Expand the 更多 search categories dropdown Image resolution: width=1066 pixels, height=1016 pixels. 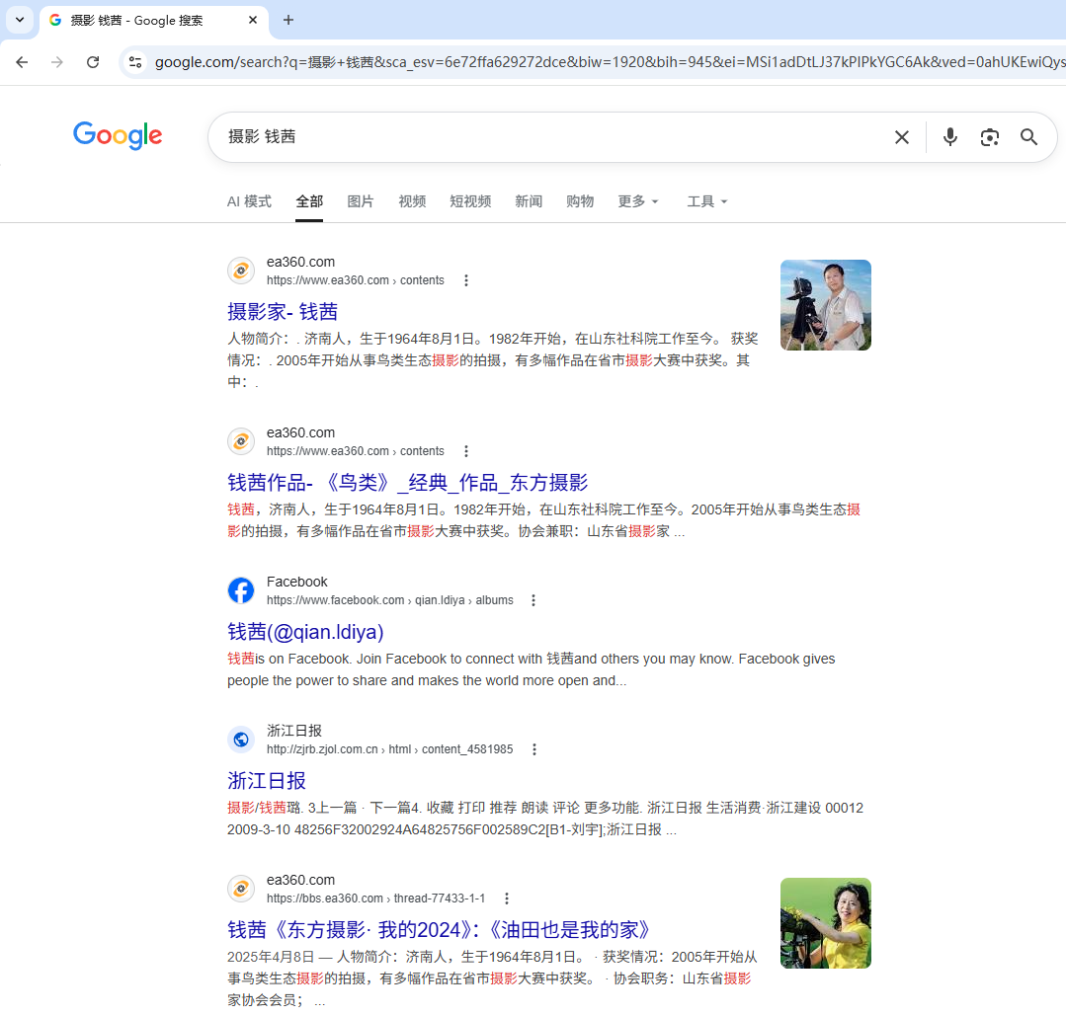[x=637, y=201]
